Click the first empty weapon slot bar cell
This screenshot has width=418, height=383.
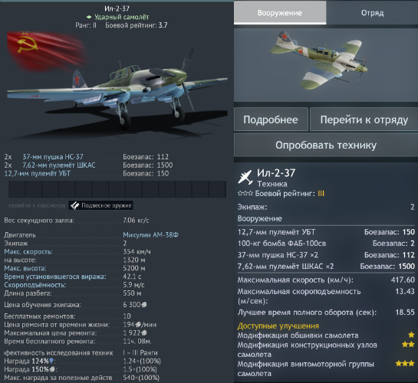coord(17,189)
